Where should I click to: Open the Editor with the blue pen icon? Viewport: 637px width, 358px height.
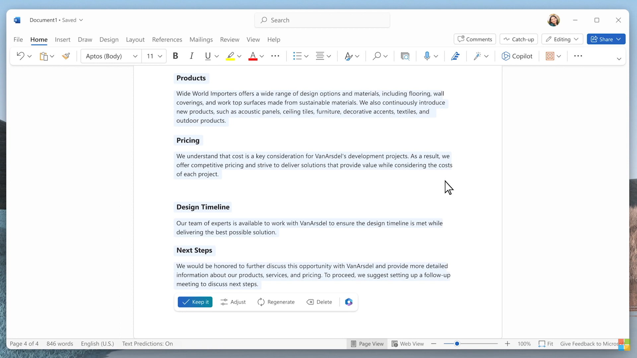coord(455,56)
